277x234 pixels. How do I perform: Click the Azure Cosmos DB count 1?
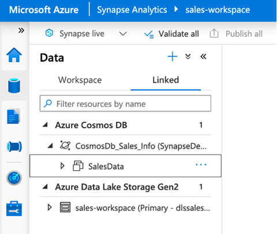201,125
